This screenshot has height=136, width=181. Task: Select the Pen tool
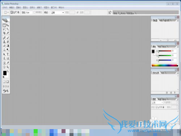(x=4, y=58)
